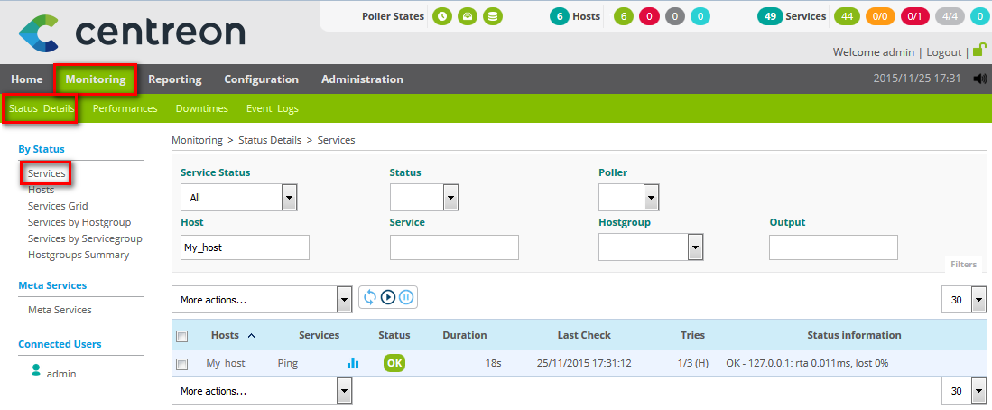Click the grey hosts unreachable badge
992x410 pixels.
coord(675,16)
